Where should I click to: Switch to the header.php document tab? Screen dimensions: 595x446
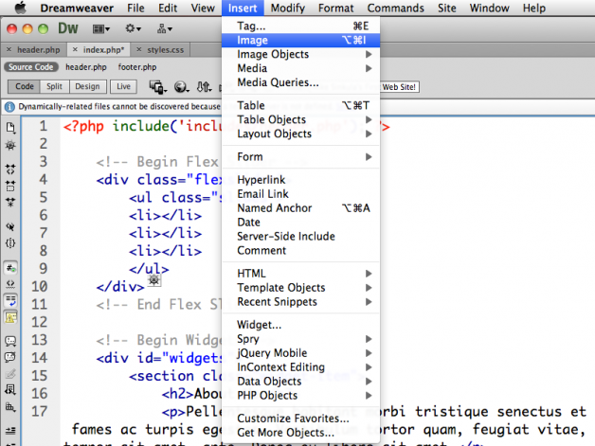[x=38, y=49]
